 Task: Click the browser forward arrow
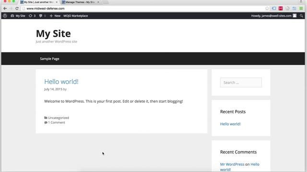coord(11,9)
